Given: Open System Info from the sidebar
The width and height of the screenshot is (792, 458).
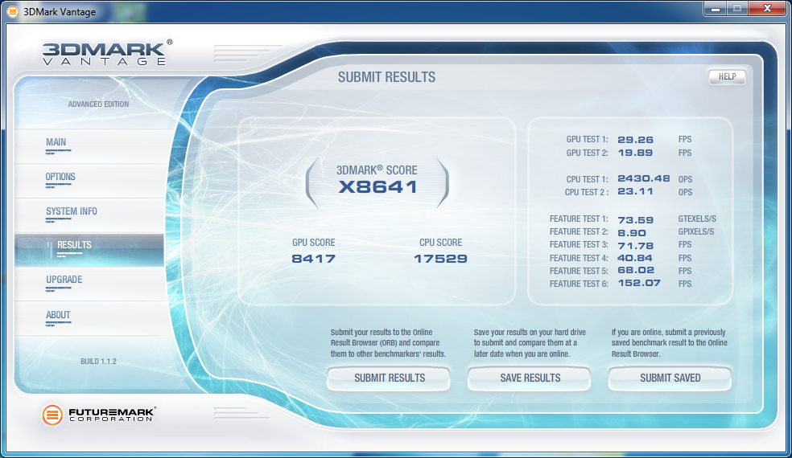Looking at the screenshot, I should click(71, 212).
